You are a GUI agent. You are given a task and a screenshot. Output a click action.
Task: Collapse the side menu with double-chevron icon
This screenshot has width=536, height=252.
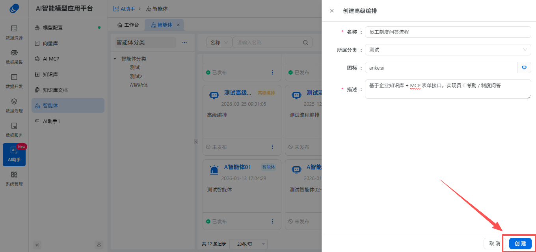37,245
